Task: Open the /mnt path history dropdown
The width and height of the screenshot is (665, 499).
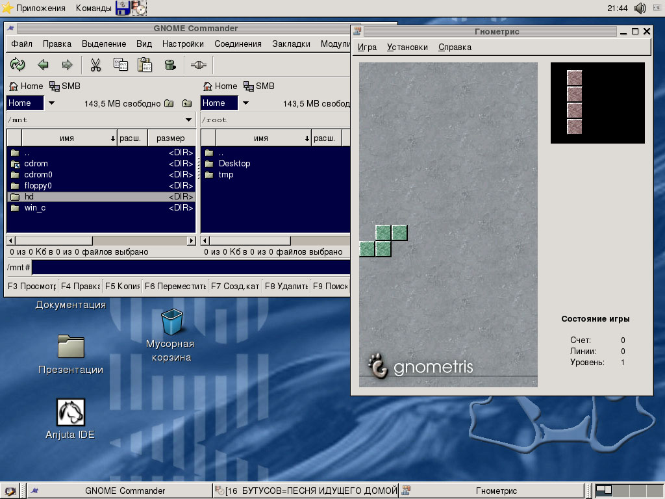Action: 189,120
